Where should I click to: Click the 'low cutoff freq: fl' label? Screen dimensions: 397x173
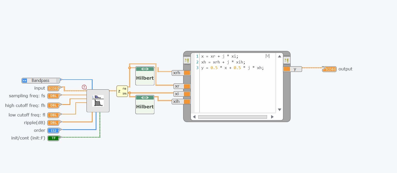27,115
